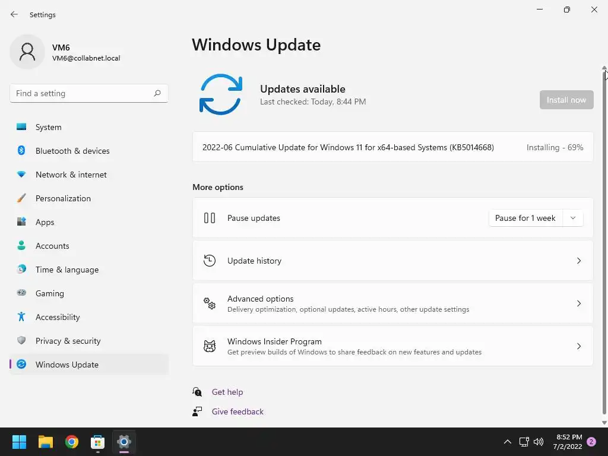The height and width of the screenshot is (456, 608).
Task: Show hidden system tray icons
Action: click(x=507, y=442)
